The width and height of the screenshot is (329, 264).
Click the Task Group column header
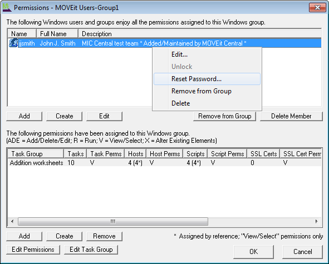click(36, 154)
